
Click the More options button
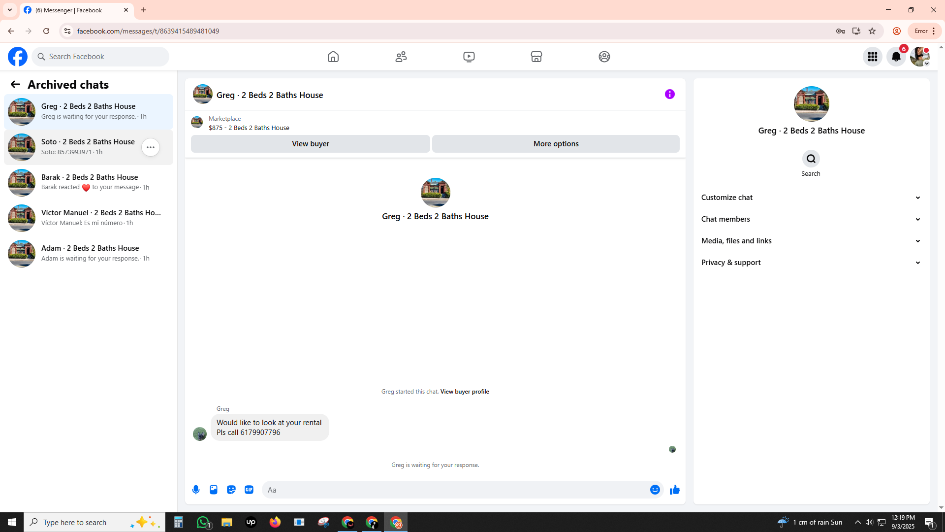pyautogui.click(x=556, y=144)
